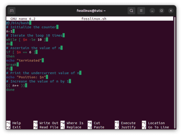Click the do keyword line

pos(9,44)
